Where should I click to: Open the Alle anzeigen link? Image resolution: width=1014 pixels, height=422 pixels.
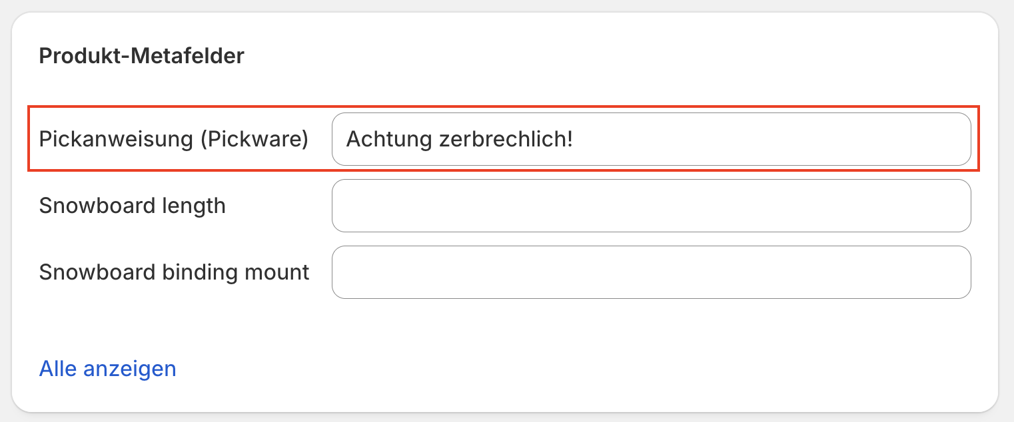(107, 368)
